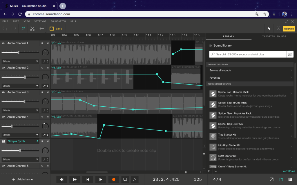The width and height of the screenshot is (297, 185).
Task: Solo Audio Channel 3
Action: click(42, 92)
